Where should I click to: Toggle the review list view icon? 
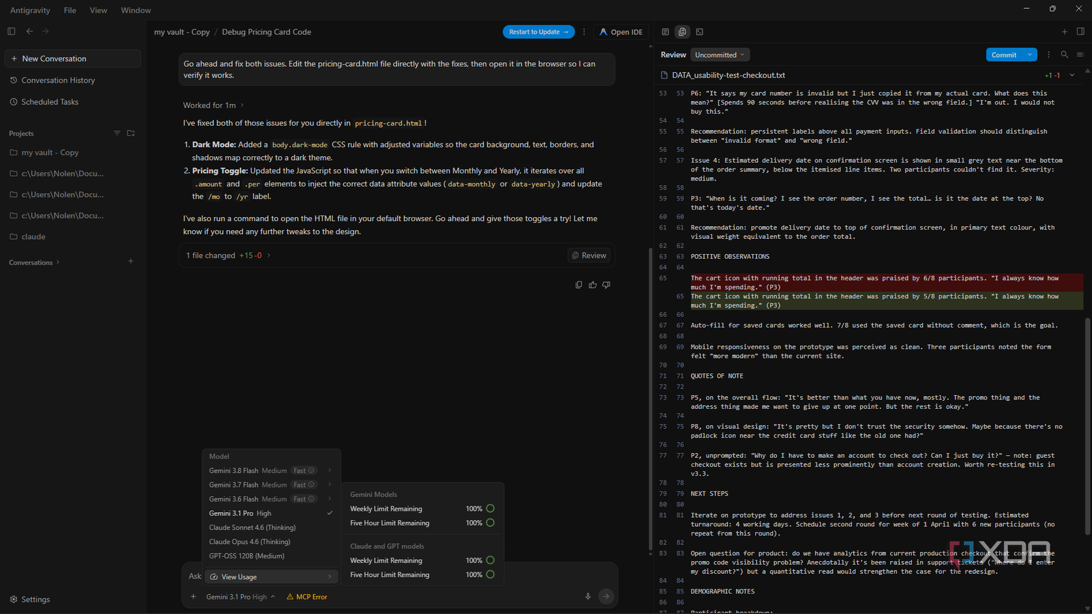click(1080, 55)
